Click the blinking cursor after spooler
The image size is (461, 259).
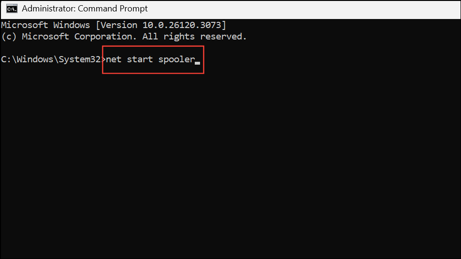point(198,63)
